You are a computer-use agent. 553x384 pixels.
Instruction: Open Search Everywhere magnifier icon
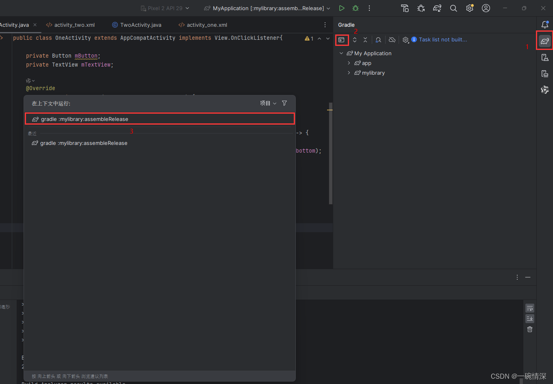point(453,8)
